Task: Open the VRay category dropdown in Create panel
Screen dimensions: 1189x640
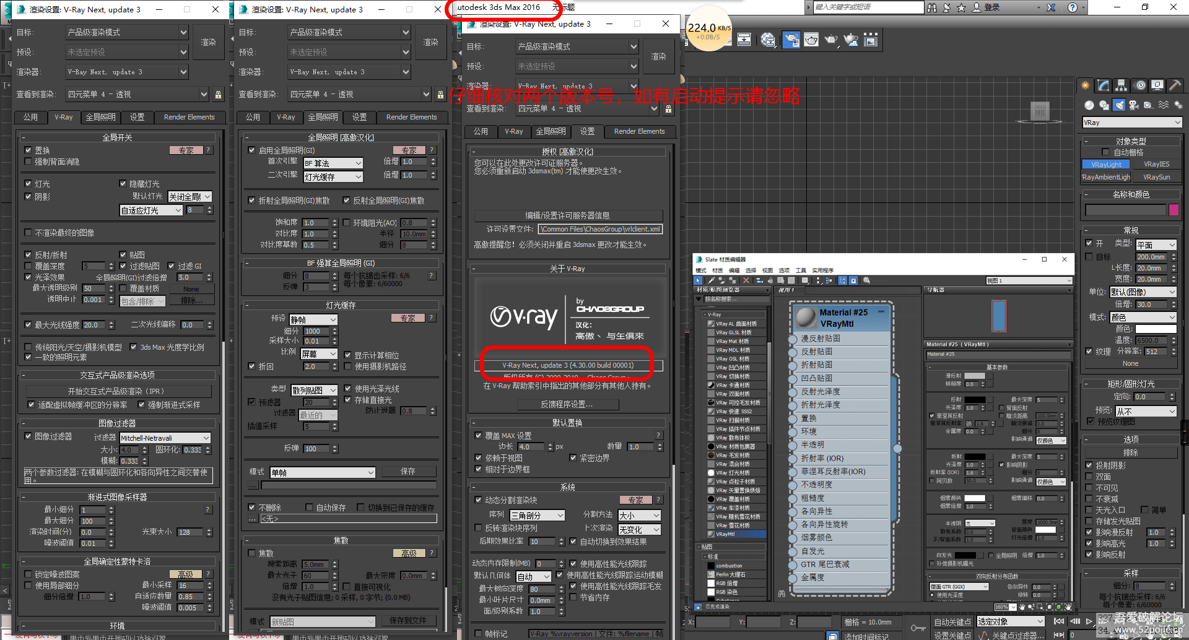Action: [1132, 123]
